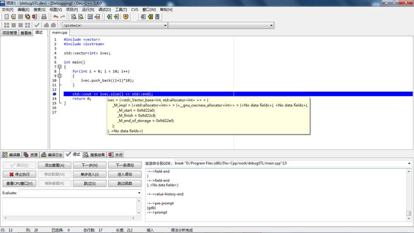Screen dimensions: 414x233
Task: Click the Insert bookmark green icon
Action: click(x=109, y=17)
